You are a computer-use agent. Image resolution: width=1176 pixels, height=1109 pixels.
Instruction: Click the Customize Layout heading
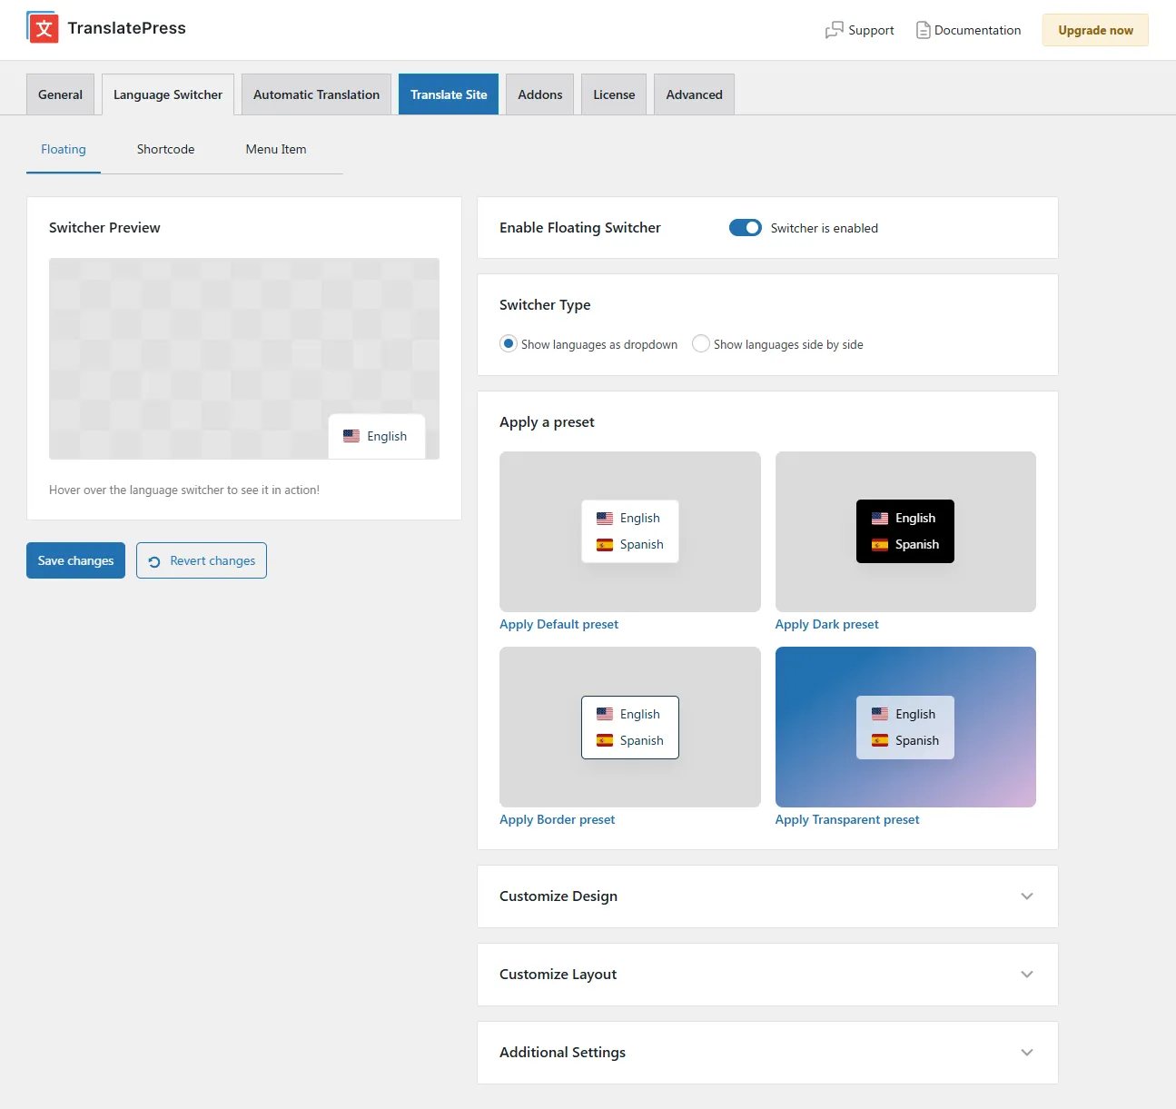[558, 975]
